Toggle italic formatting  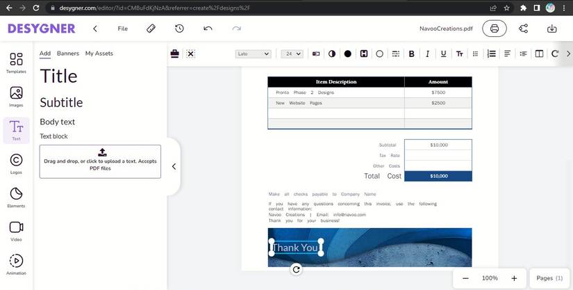(x=427, y=54)
